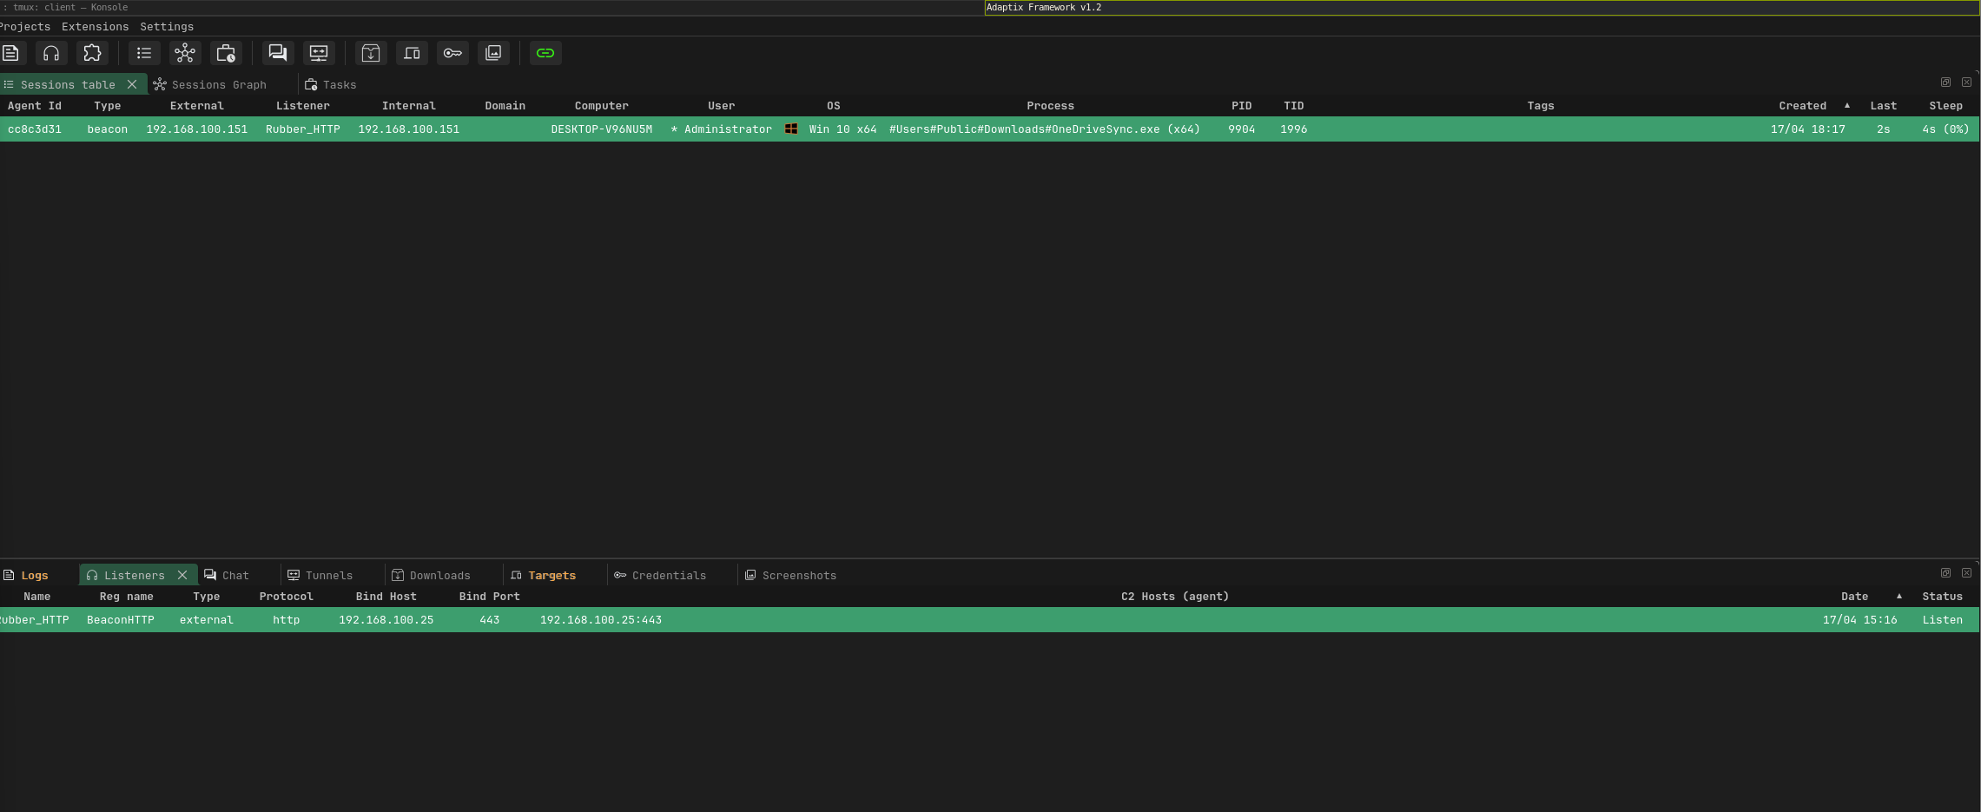This screenshot has width=1981, height=812.
Task: Open the Tunnels monitor toolbar icon
Action: click(319, 53)
